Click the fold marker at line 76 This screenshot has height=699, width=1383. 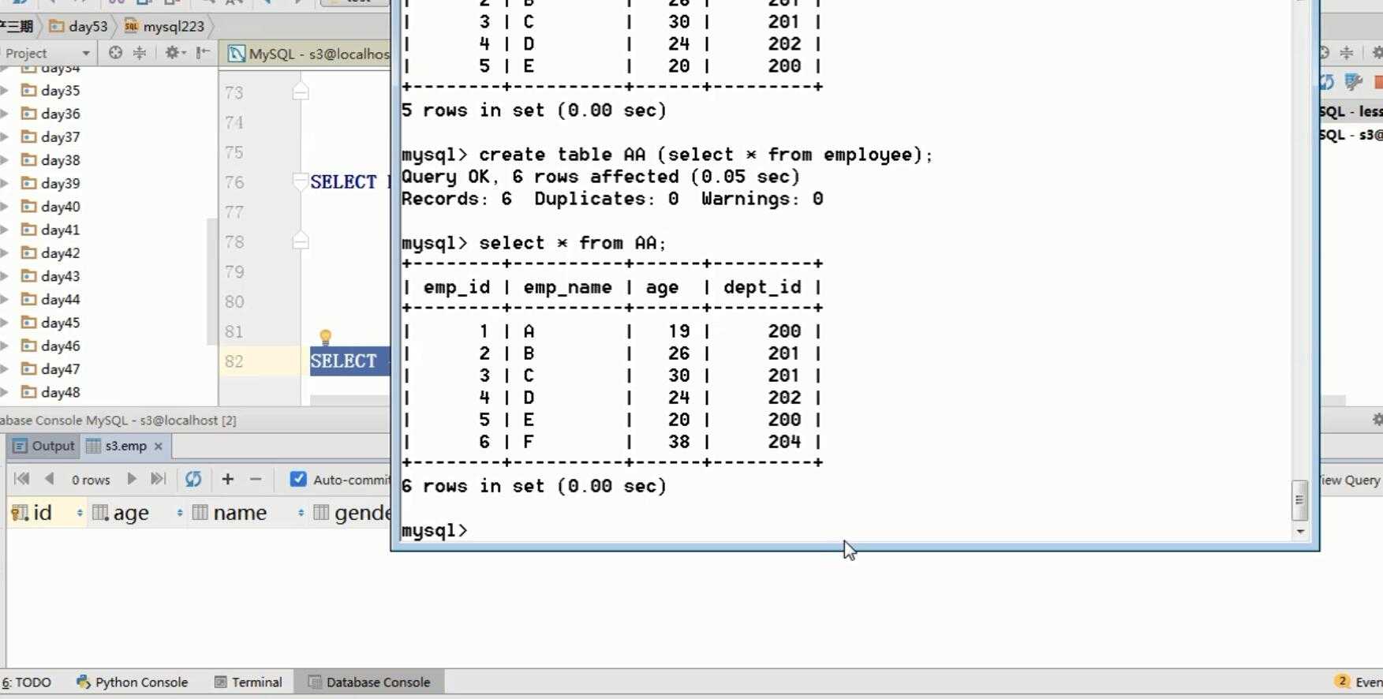[300, 181]
